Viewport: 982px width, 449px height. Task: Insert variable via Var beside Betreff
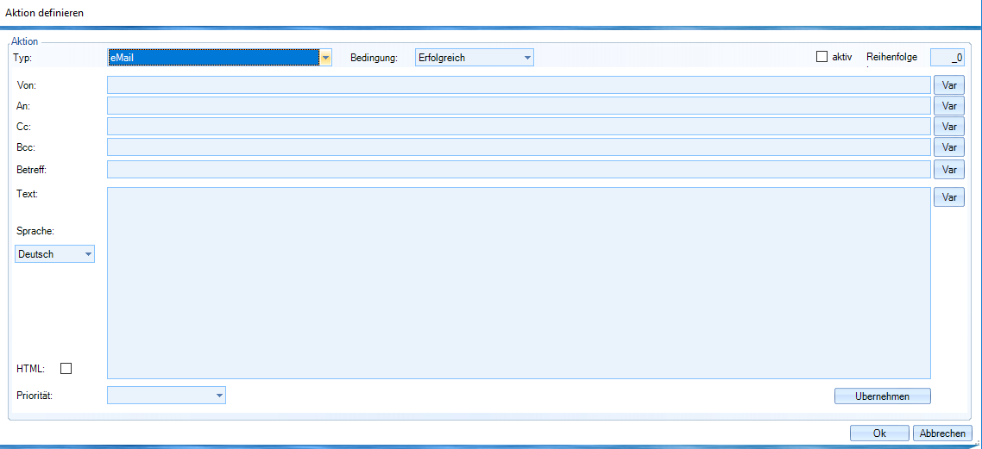[x=949, y=170]
